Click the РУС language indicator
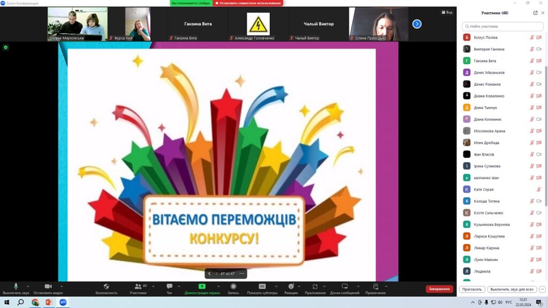The image size is (548, 308). (x=509, y=303)
